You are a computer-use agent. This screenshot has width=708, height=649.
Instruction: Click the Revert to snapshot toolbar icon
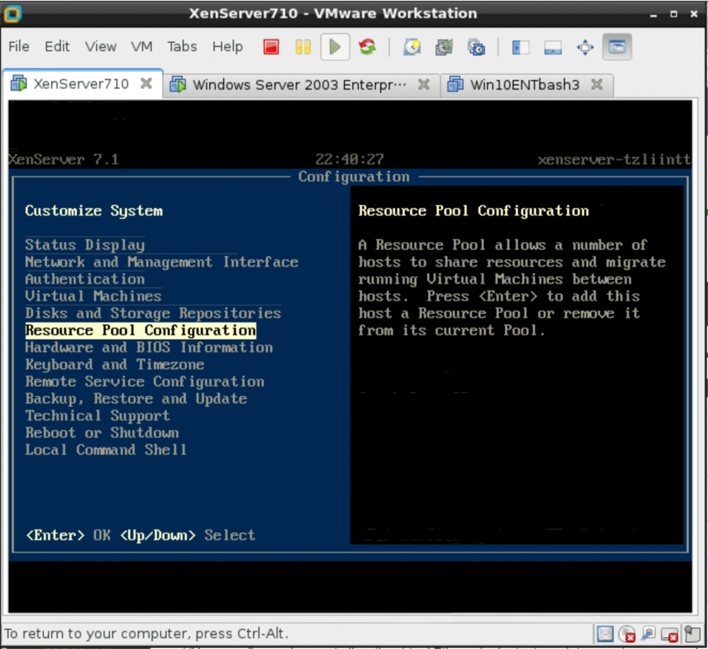click(444, 47)
